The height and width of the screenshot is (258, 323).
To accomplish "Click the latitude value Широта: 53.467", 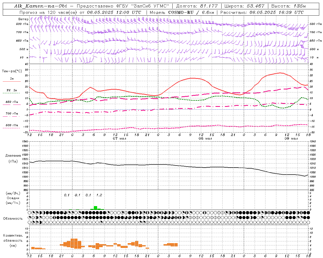I will (x=244, y=6).
